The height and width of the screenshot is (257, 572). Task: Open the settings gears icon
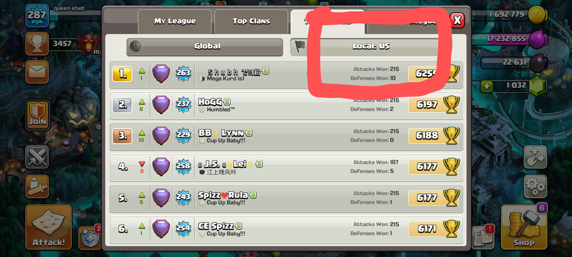(x=535, y=186)
